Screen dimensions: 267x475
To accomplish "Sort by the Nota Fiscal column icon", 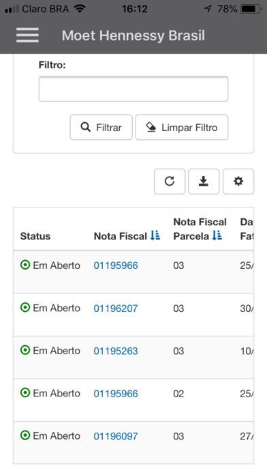I will 155,235.
